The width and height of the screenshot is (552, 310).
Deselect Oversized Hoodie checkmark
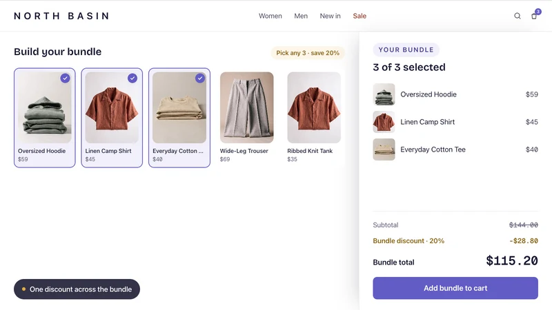pos(65,78)
